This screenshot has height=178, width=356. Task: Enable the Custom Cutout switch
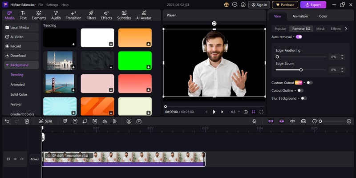click(309, 83)
